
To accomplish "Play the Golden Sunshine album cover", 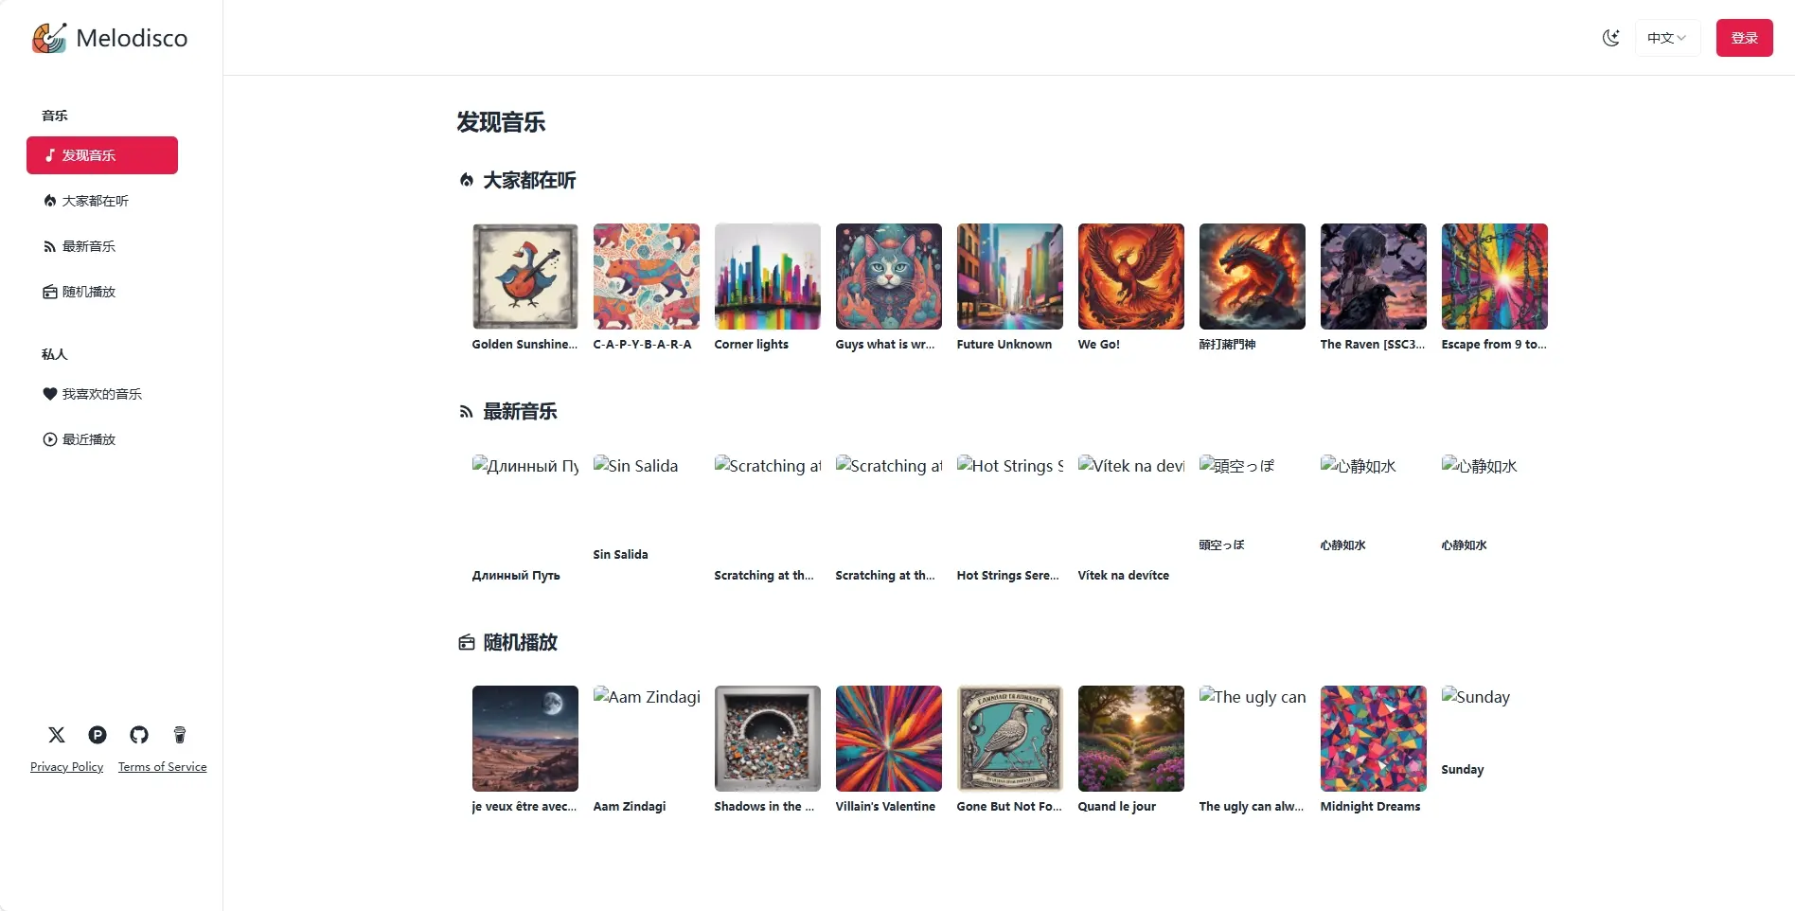I will [525, 277].
